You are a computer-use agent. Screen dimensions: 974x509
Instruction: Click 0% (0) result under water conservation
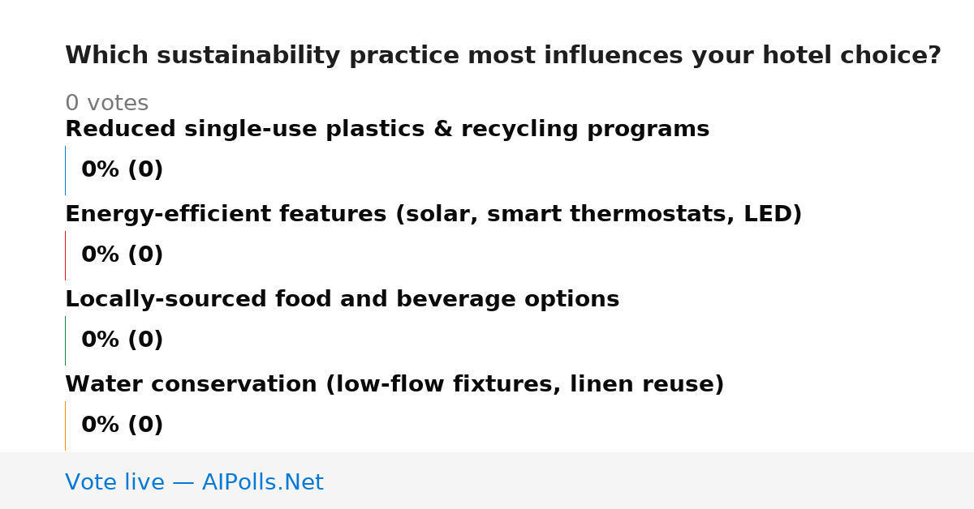tap(122, 426)
